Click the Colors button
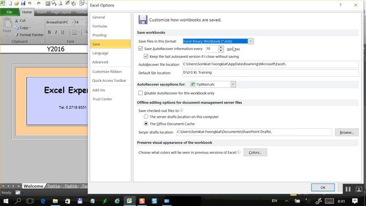 click(x=255, y=152)
